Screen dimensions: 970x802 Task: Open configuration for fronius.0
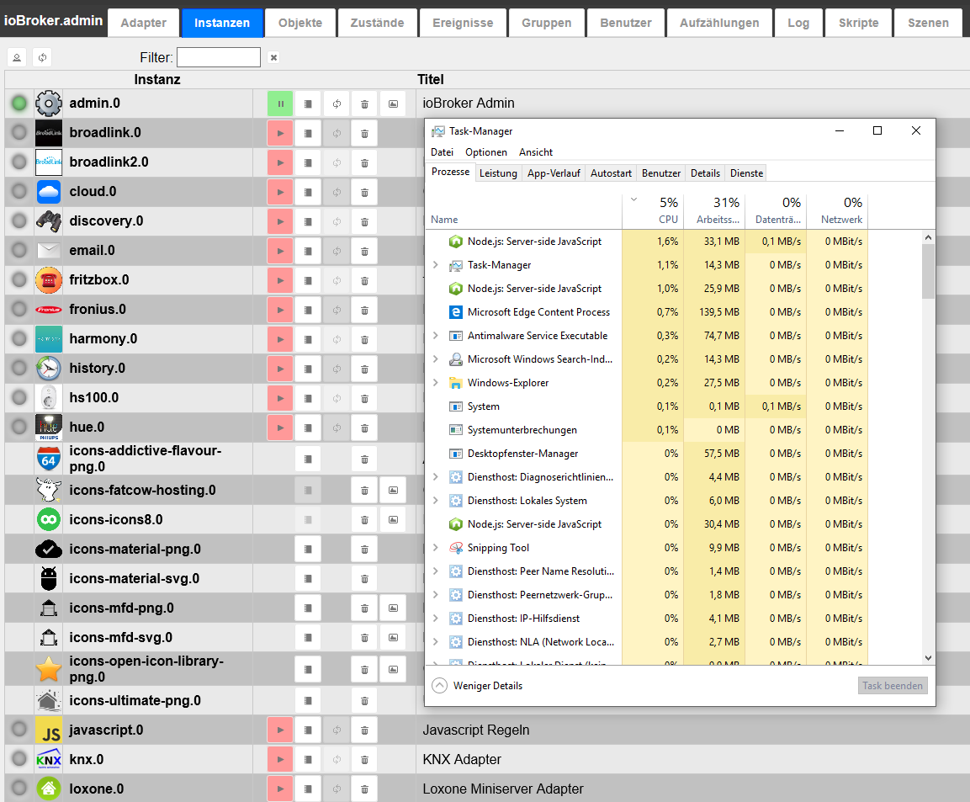(308, 310)
